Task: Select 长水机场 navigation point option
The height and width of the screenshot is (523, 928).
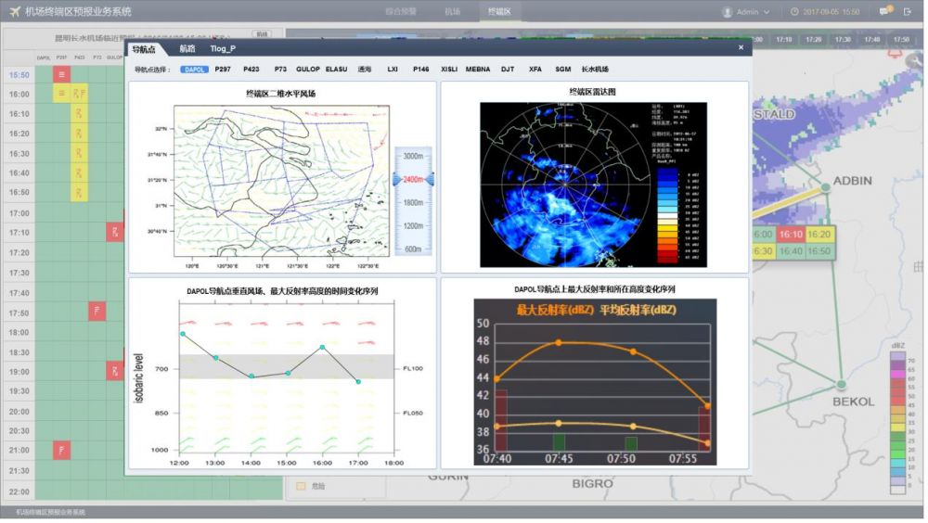Action: 595,70
